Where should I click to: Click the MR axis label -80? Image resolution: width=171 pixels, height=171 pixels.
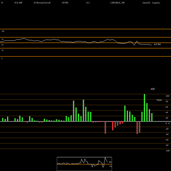[x=167, y=145]
